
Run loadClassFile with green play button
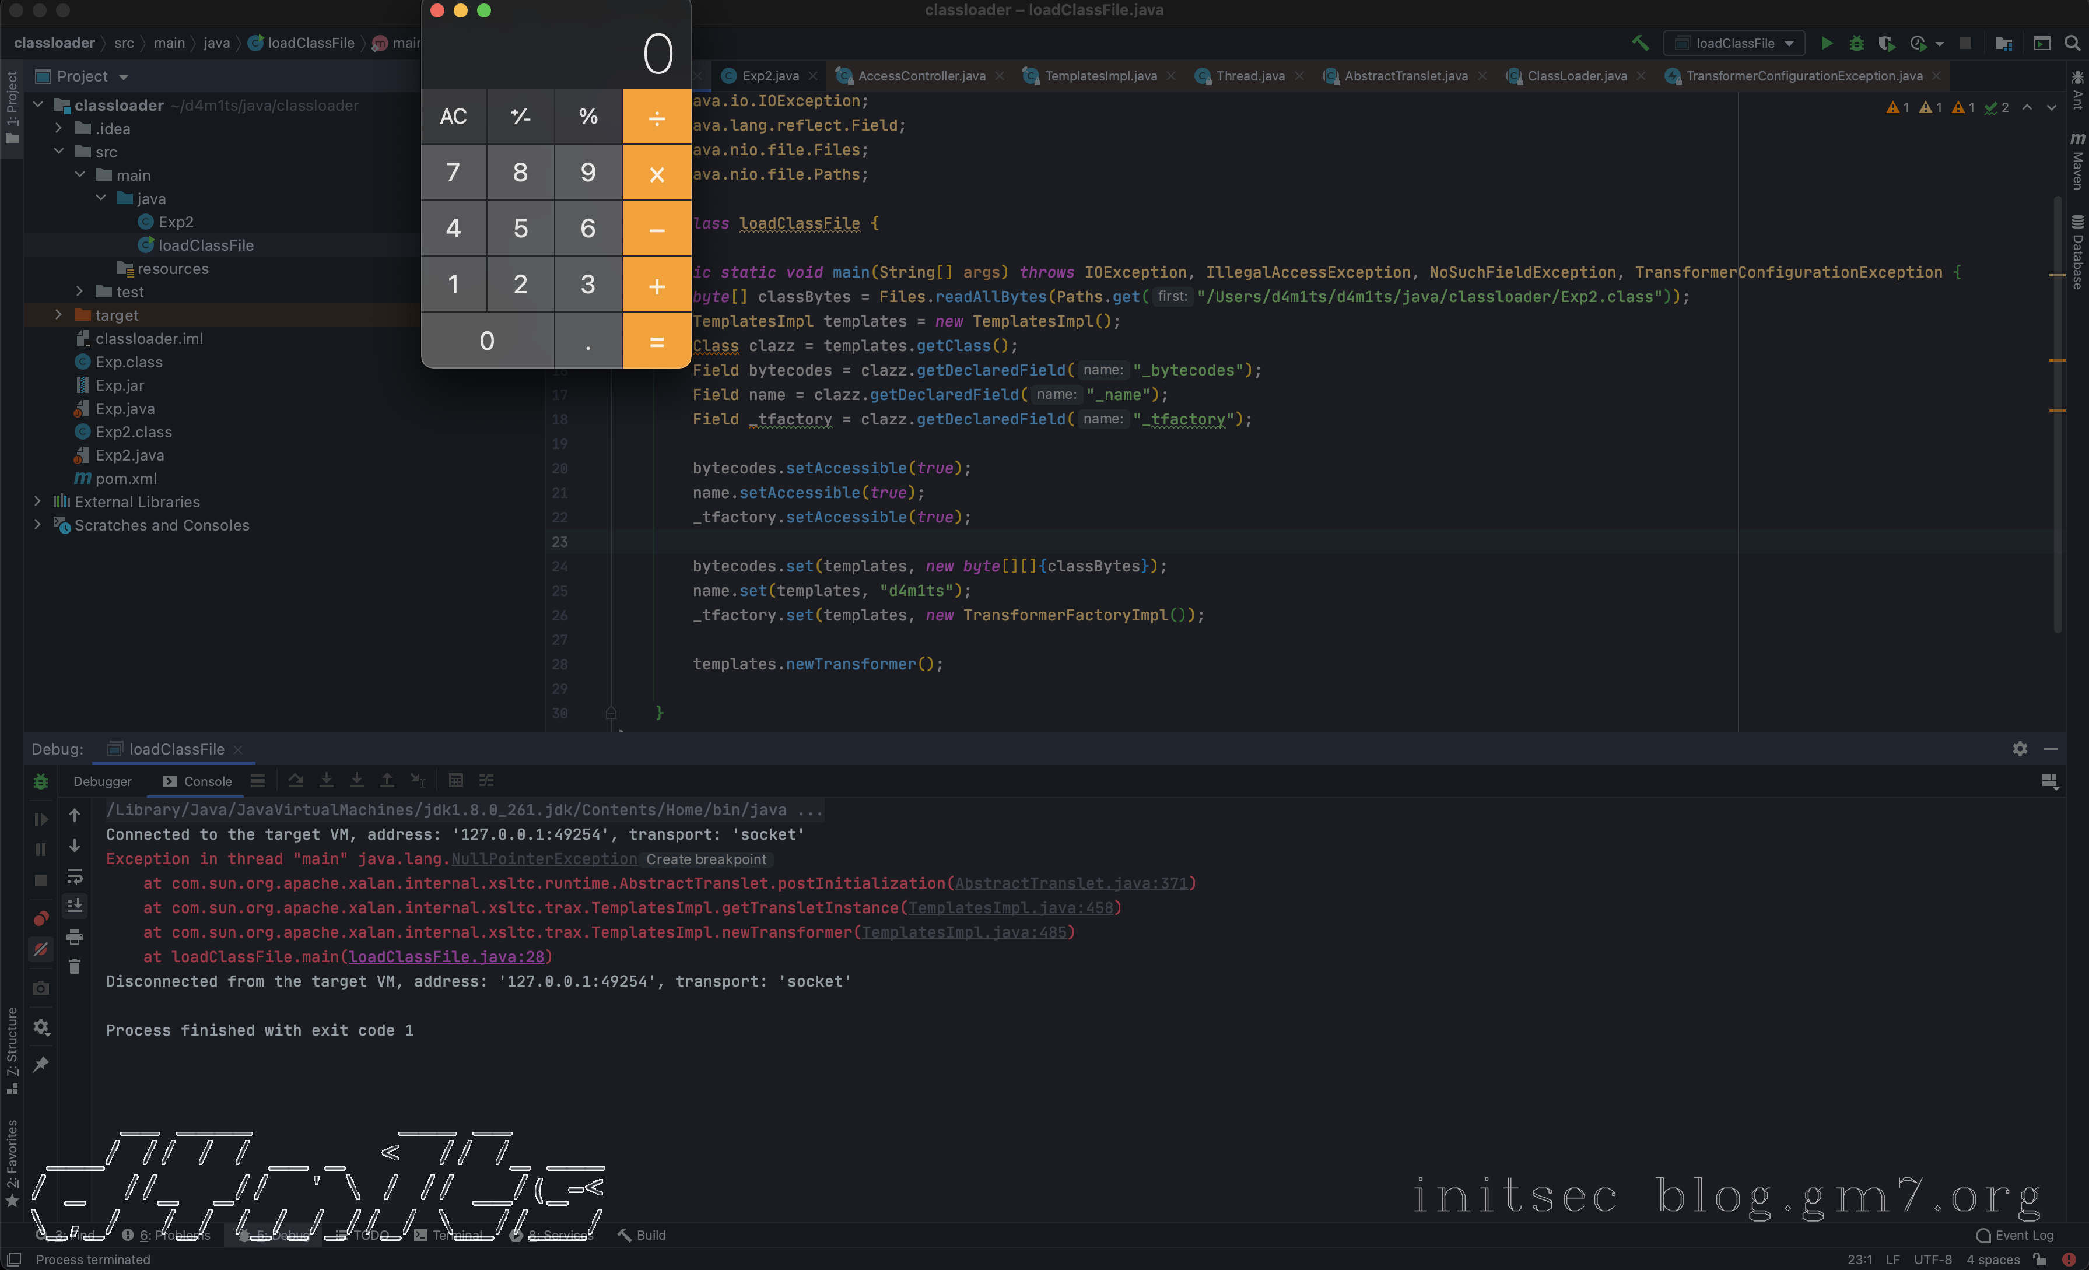point(1827,43)
